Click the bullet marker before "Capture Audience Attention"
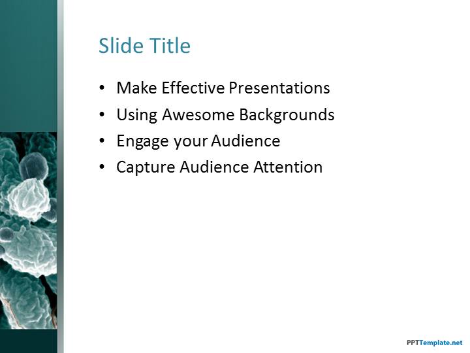The width and height of the screenshot is (470, 353). [101, 168]
